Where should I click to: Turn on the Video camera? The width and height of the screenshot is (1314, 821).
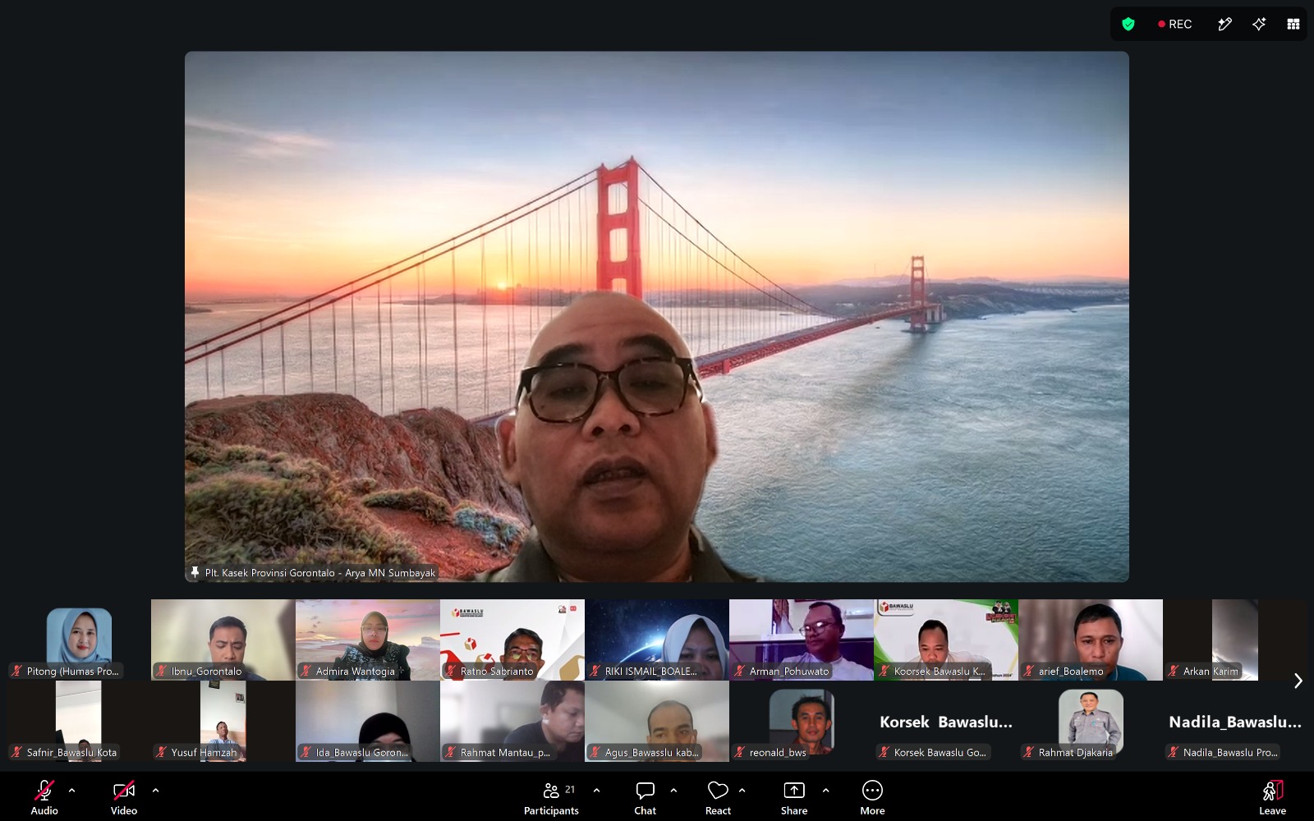pyautogui.click(x=124, y=798)
